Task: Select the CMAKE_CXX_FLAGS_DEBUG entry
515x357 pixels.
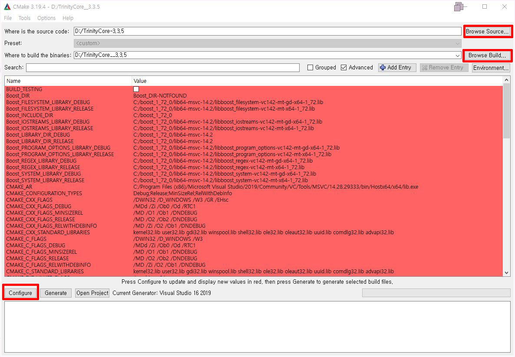Action: (39, 206)
